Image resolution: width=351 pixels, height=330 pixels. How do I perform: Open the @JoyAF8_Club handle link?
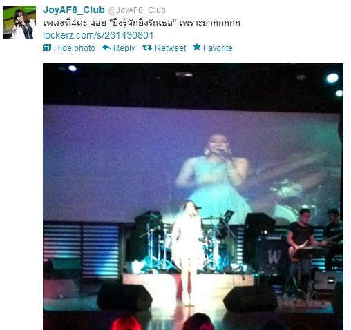click(x=137, y=10)
